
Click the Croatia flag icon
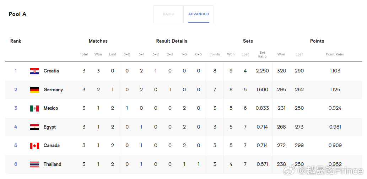pos(35,71)
